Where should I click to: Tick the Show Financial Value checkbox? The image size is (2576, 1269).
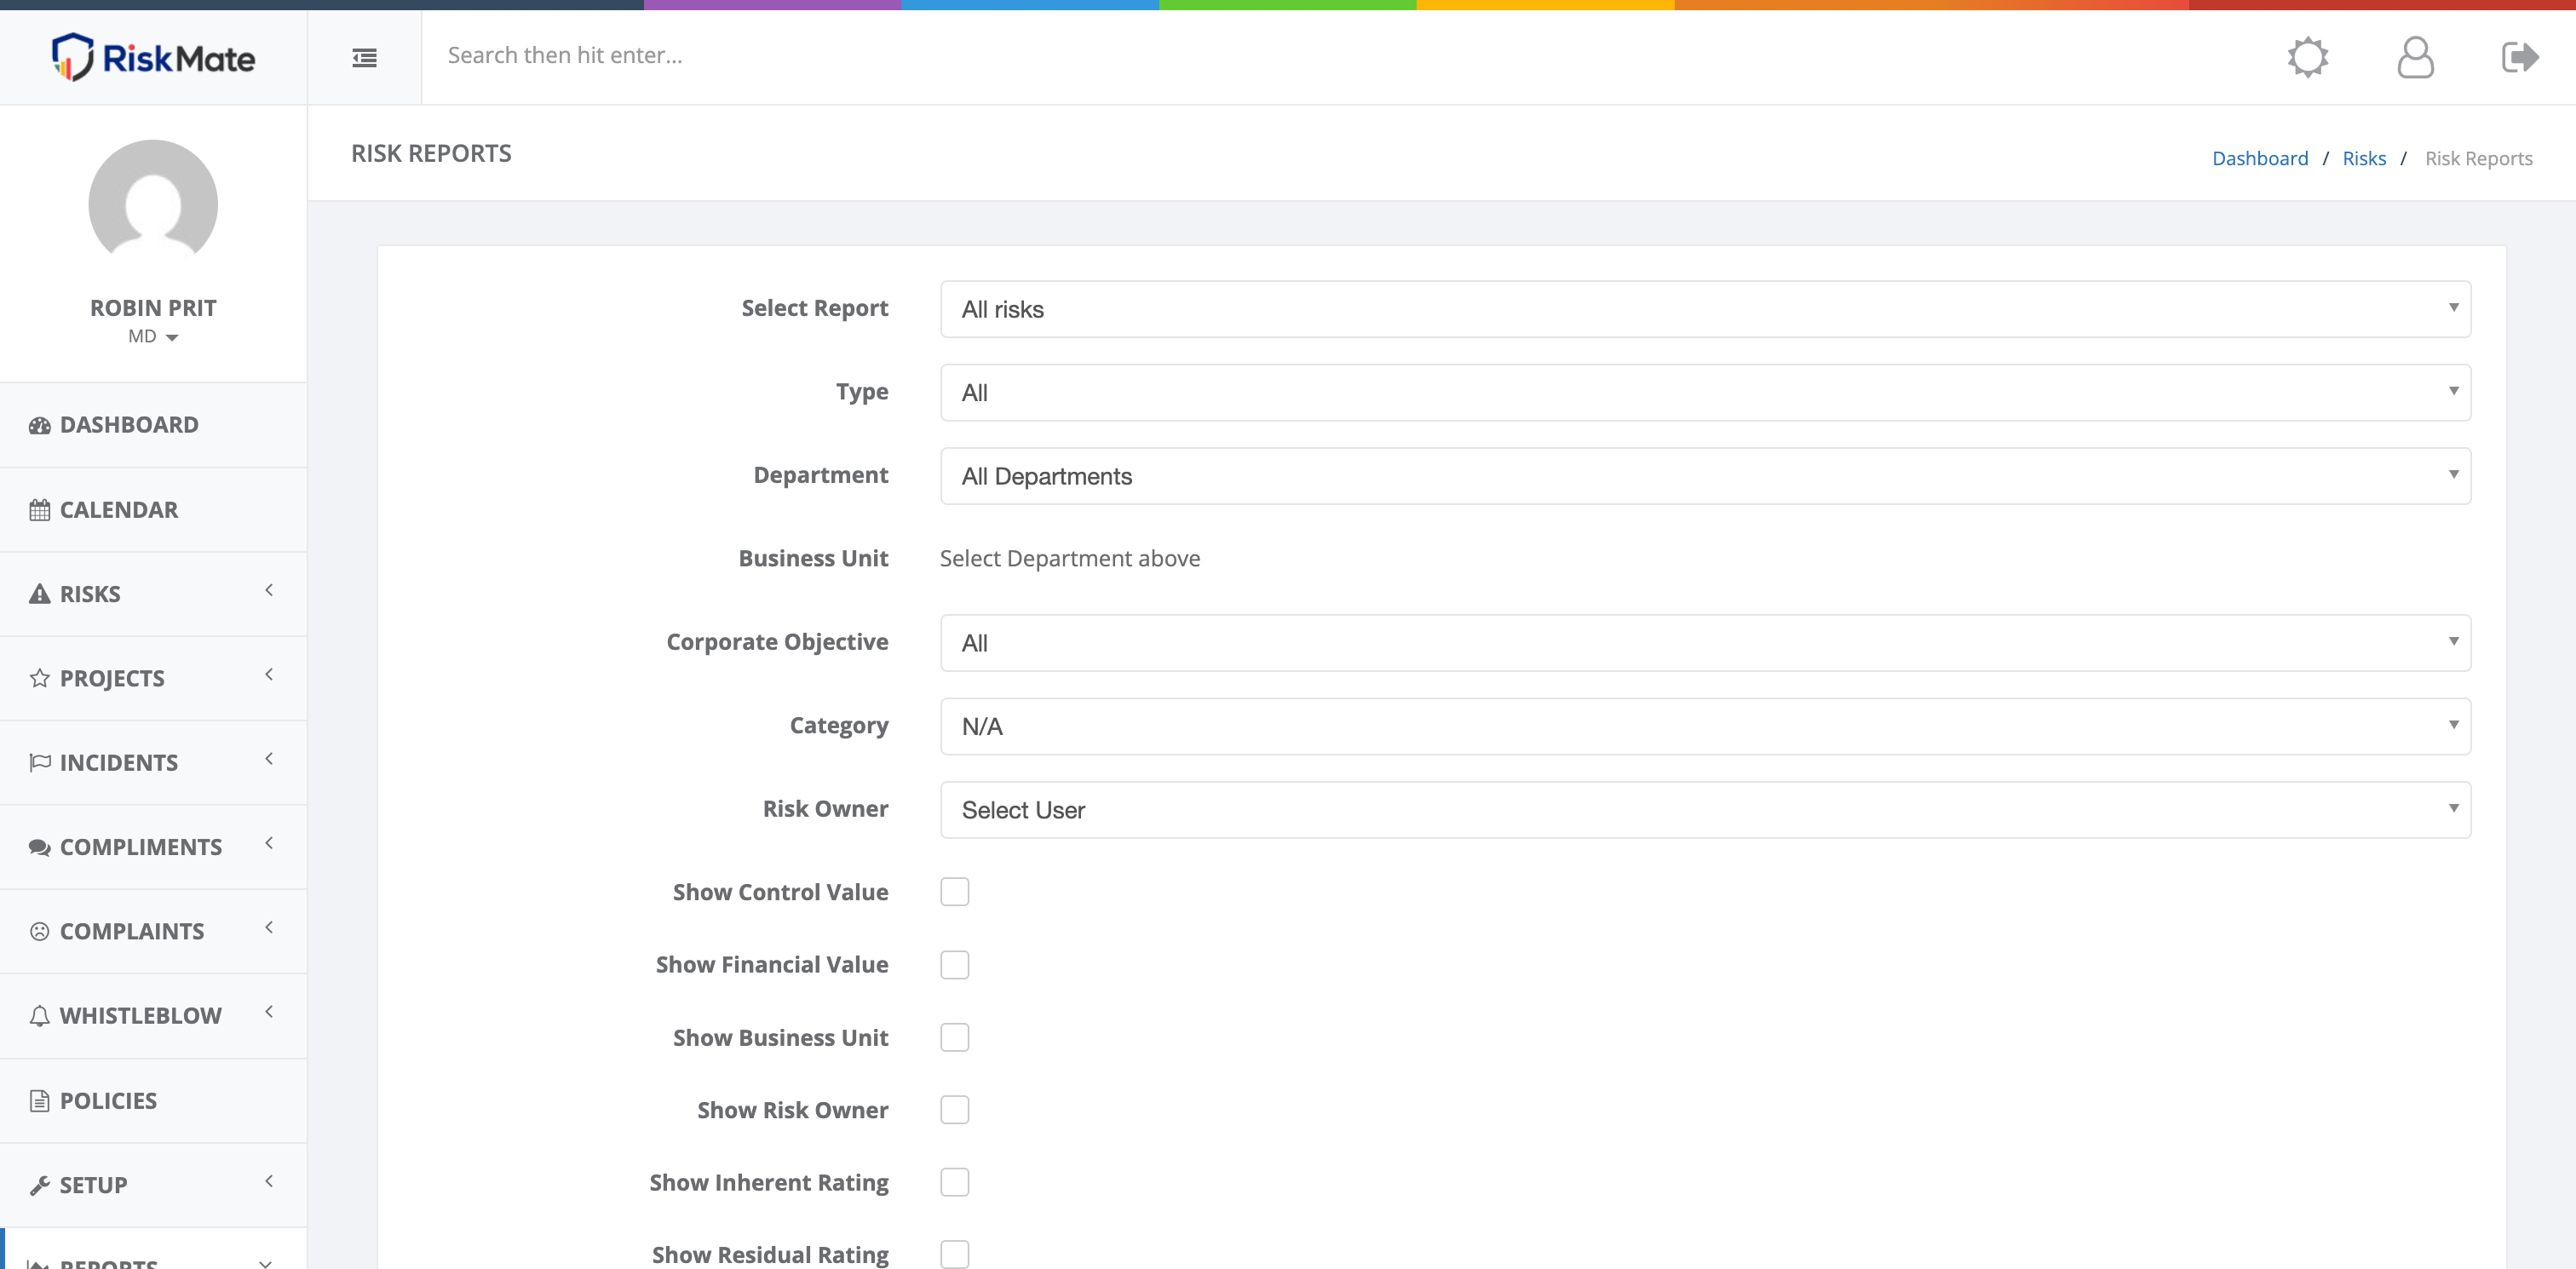point(955,964)
